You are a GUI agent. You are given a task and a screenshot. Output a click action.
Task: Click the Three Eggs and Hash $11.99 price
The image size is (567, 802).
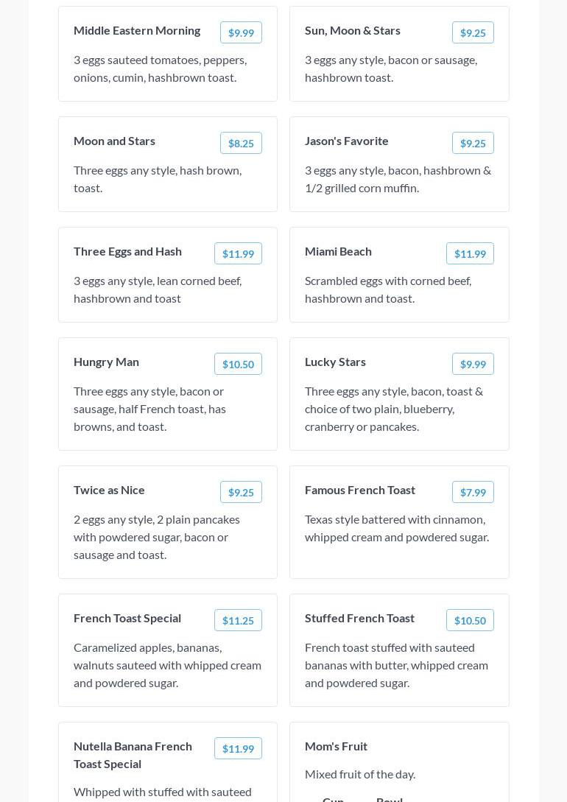(x=238, y=253)
